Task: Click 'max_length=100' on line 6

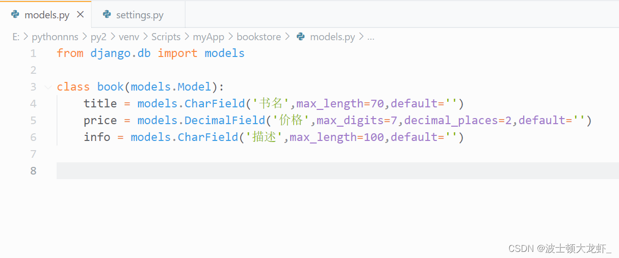Action: click(x=337, y=137)
